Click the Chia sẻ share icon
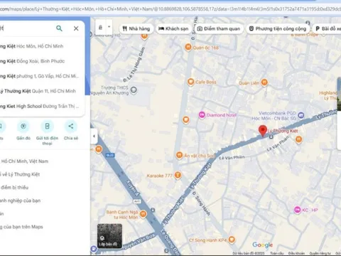The width and height of the screenshot is (341, 256). click(x=71, y=127)
